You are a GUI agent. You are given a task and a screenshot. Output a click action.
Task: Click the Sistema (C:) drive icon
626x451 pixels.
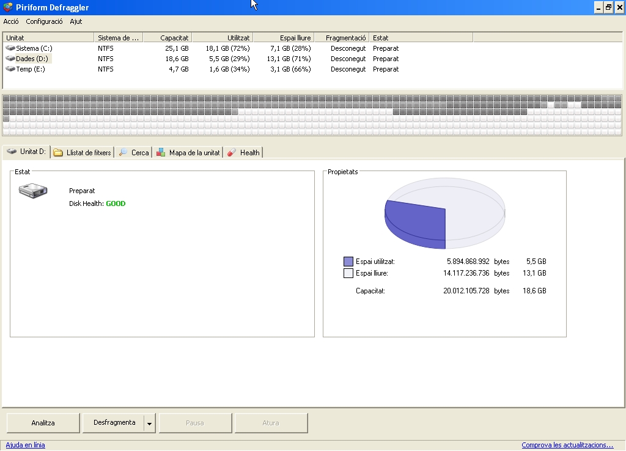point(10,48)
